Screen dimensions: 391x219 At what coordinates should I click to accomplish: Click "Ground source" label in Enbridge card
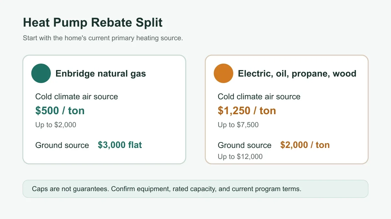click(62, 145)
